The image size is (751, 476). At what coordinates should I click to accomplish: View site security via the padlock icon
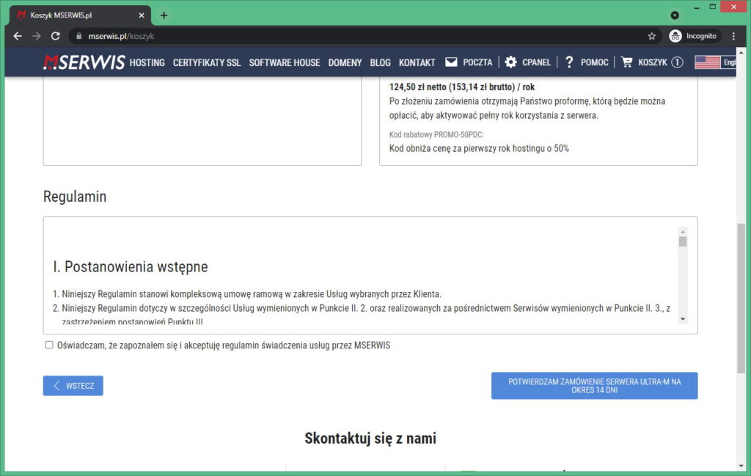[78, 35]
